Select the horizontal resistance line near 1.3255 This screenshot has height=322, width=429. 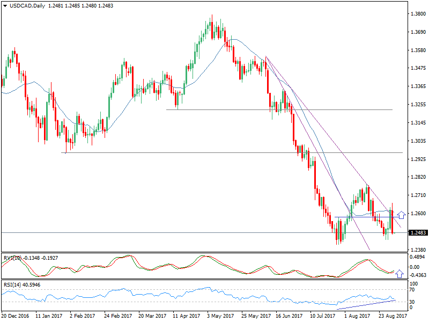pyautogui.click(x=268, y=109)
